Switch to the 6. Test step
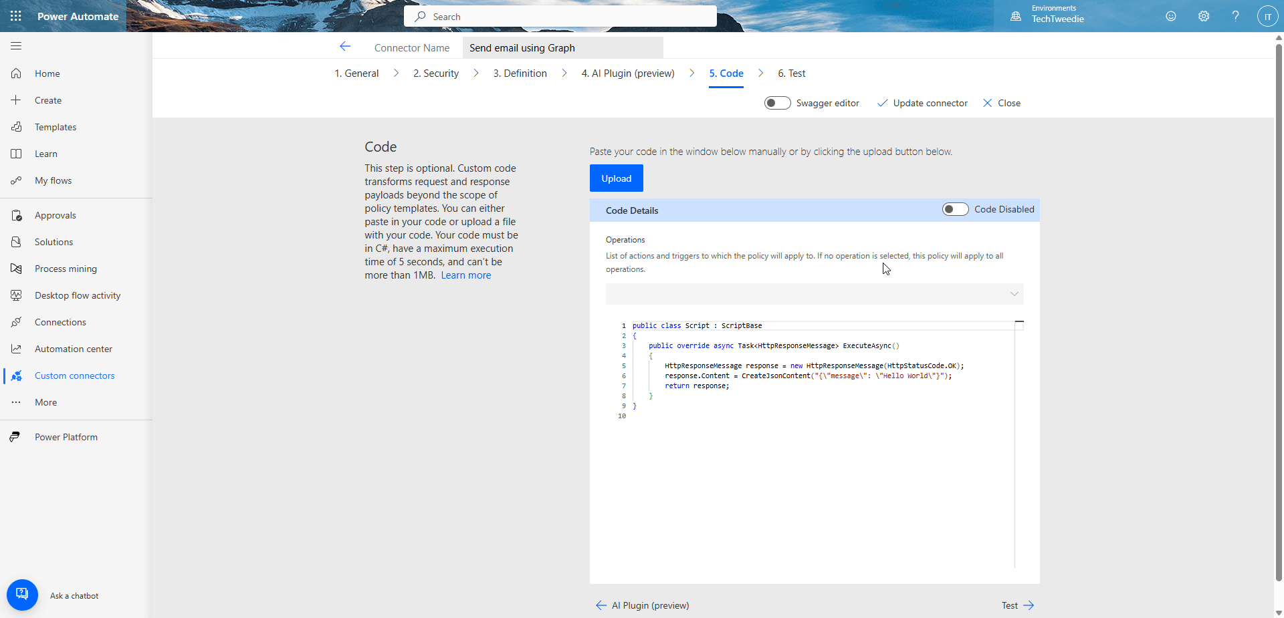The image size is (1284, 618). [x=791, y=73]
